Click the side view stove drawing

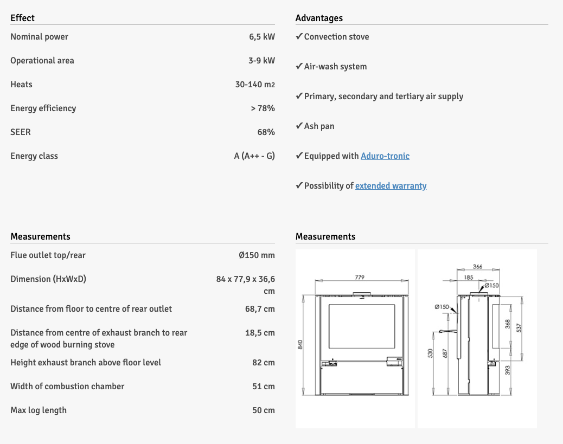click(x=477, y=339)
